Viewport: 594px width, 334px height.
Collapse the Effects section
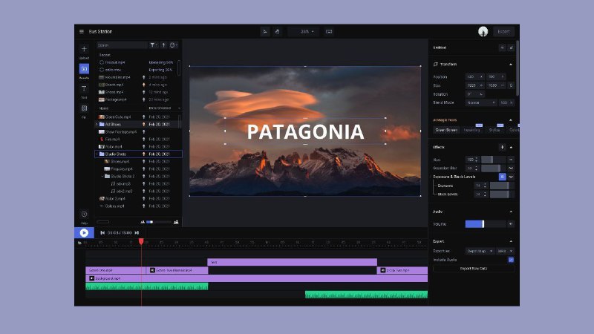pos(511,147)
